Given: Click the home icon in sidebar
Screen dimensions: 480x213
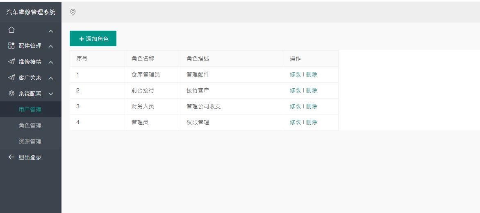Looking at the screenshot, I should click(11, 30).
